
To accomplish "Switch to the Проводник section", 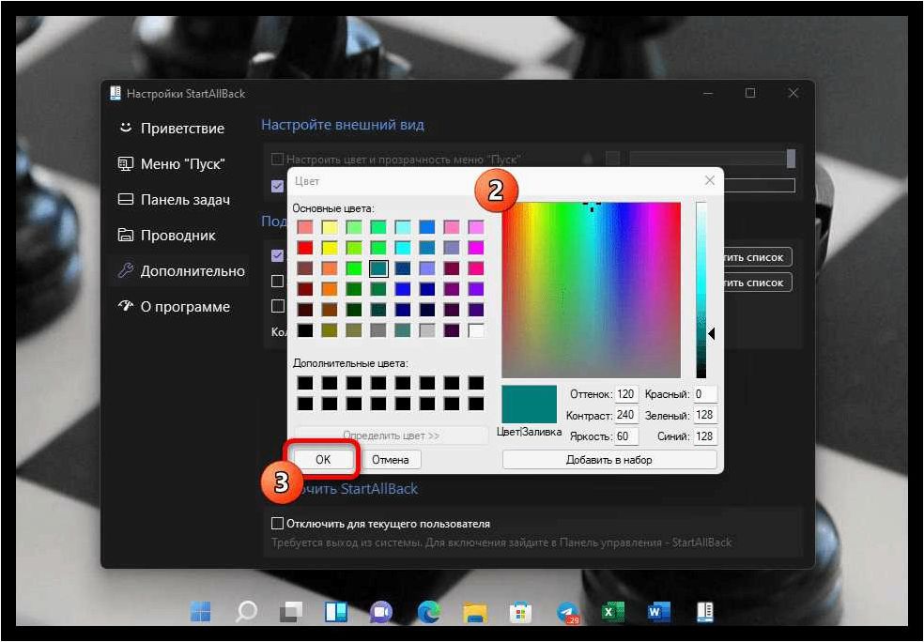I will pyautogui.click(x=167, y=236).
